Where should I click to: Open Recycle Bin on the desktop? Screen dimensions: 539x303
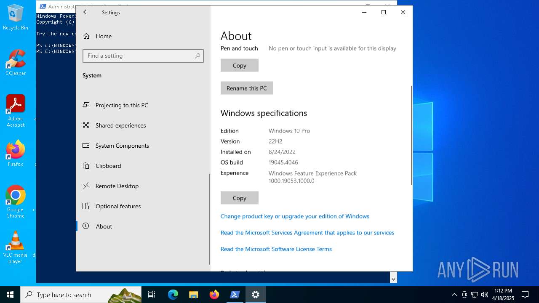(16, 18)
